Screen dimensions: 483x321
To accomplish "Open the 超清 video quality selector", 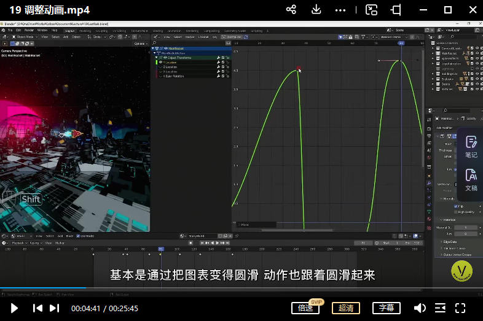I will coord(345,308).
